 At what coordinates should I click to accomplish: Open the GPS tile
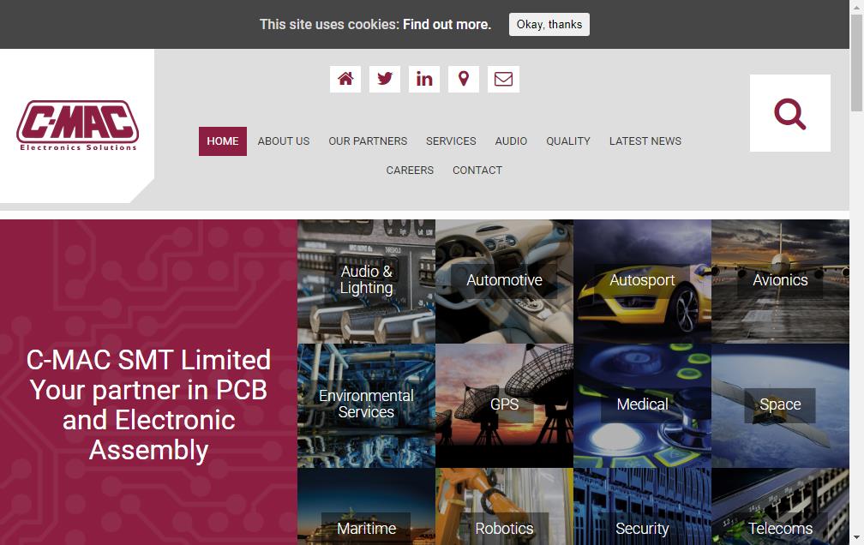pos(504,405)
